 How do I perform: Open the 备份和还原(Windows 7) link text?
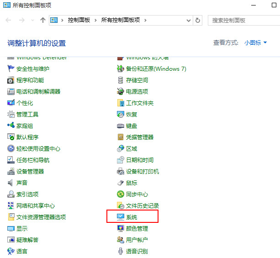[x=156, y=69]
